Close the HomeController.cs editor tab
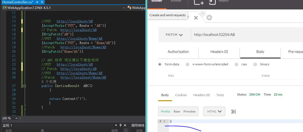The image size is (303, 132). click(x=42, y=2)
